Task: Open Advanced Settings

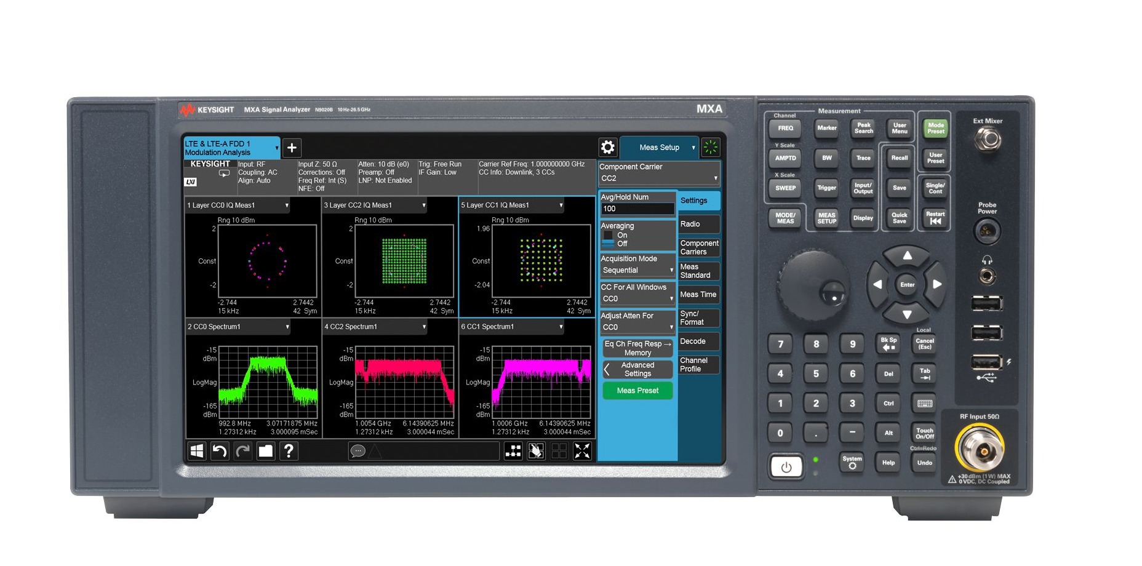Action: (637, 370)
